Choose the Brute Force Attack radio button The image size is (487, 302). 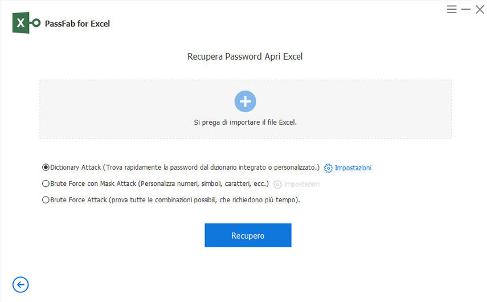point(46,200)
